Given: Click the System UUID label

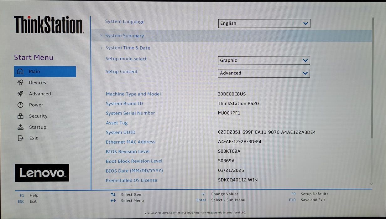Looking at the screenshot, I should coord(121,132).
